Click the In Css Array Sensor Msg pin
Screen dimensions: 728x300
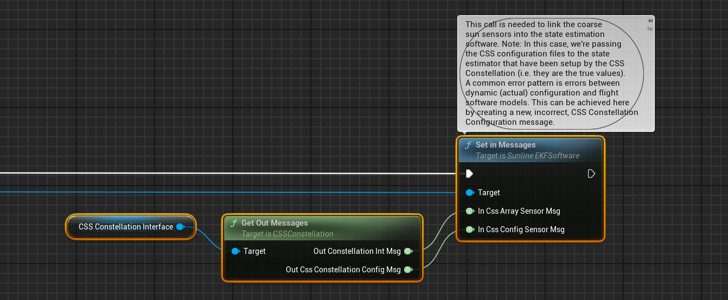tap(470, 211)
